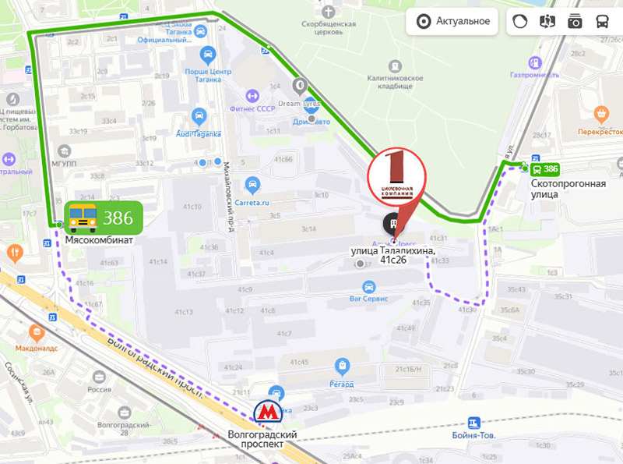Click the yellow bus 386 badge at Мясокомбинат
The height and width of the screenshot is (464, 623).
pos(104,218)
